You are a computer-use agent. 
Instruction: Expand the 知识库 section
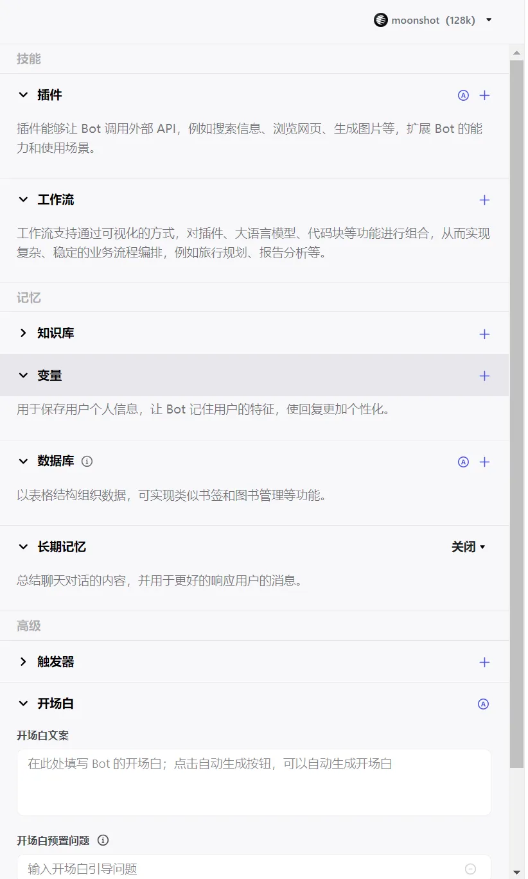click(24, 333)
